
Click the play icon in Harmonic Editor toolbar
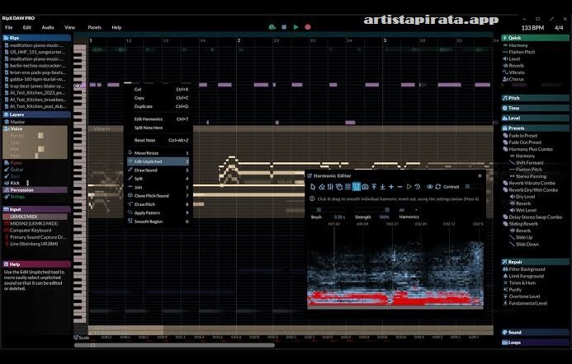[409, 187]
